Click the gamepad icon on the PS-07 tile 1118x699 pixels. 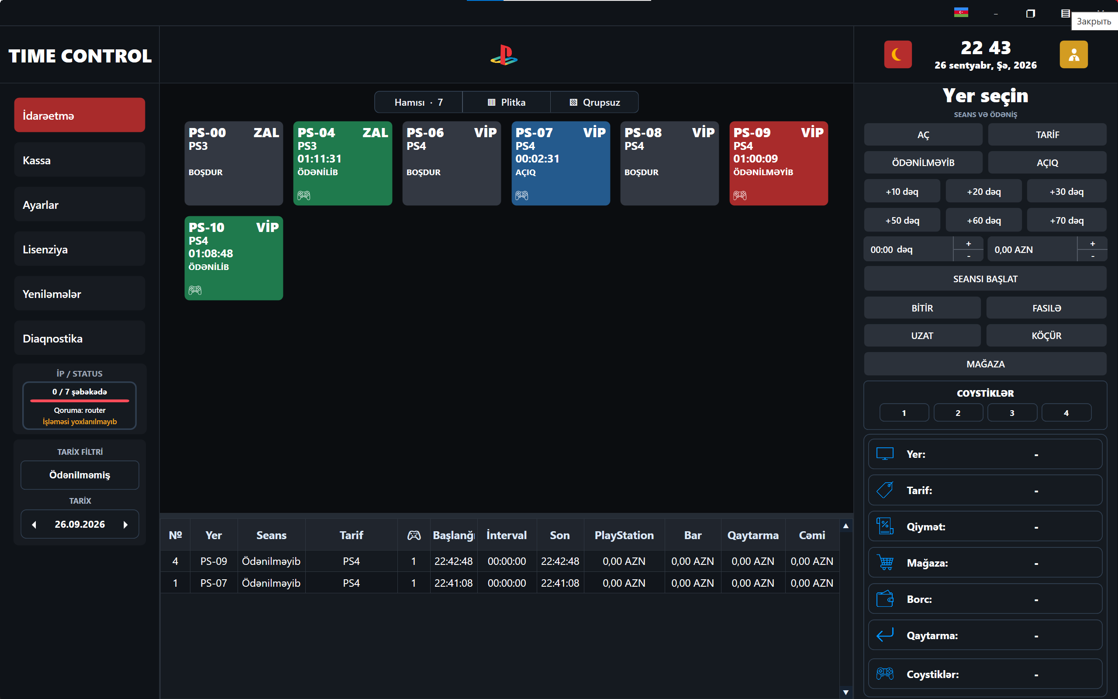click(x=521, y=196)
